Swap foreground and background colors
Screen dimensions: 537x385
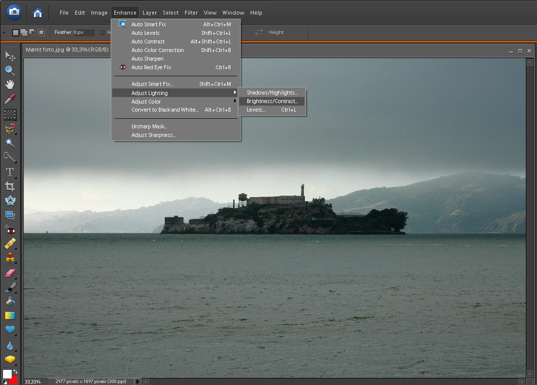pyautogui.click(x=16, y=371)
